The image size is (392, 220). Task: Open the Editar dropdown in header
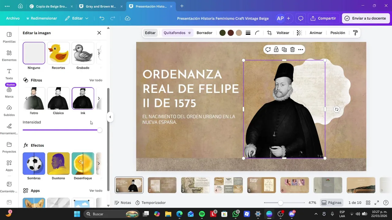click(77, 18)
